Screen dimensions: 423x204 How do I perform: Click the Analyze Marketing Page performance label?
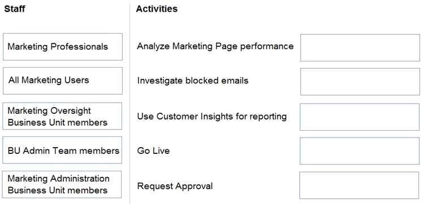215,46
